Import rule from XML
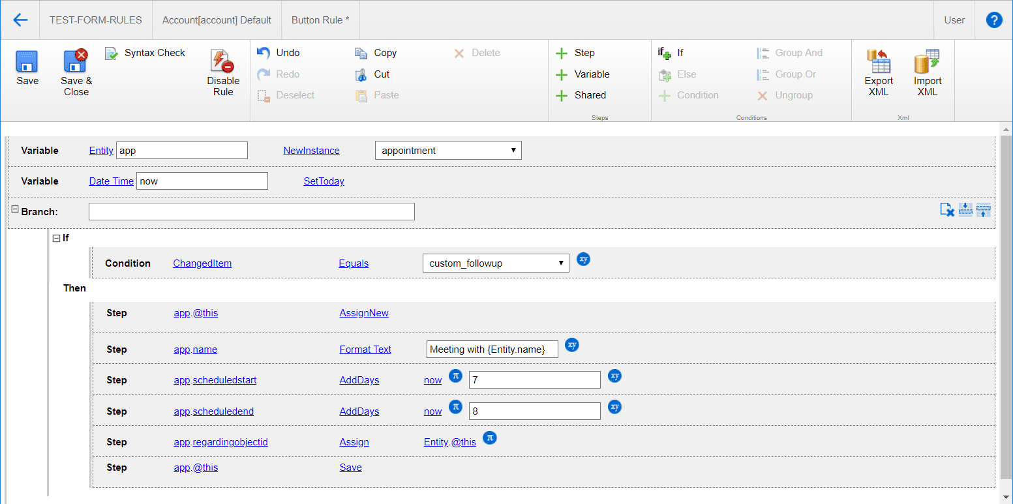 pos(927,73)
